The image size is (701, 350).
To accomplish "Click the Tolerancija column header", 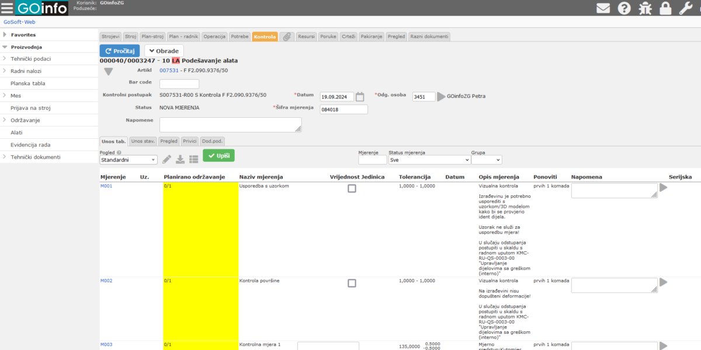I will [415, 177].
